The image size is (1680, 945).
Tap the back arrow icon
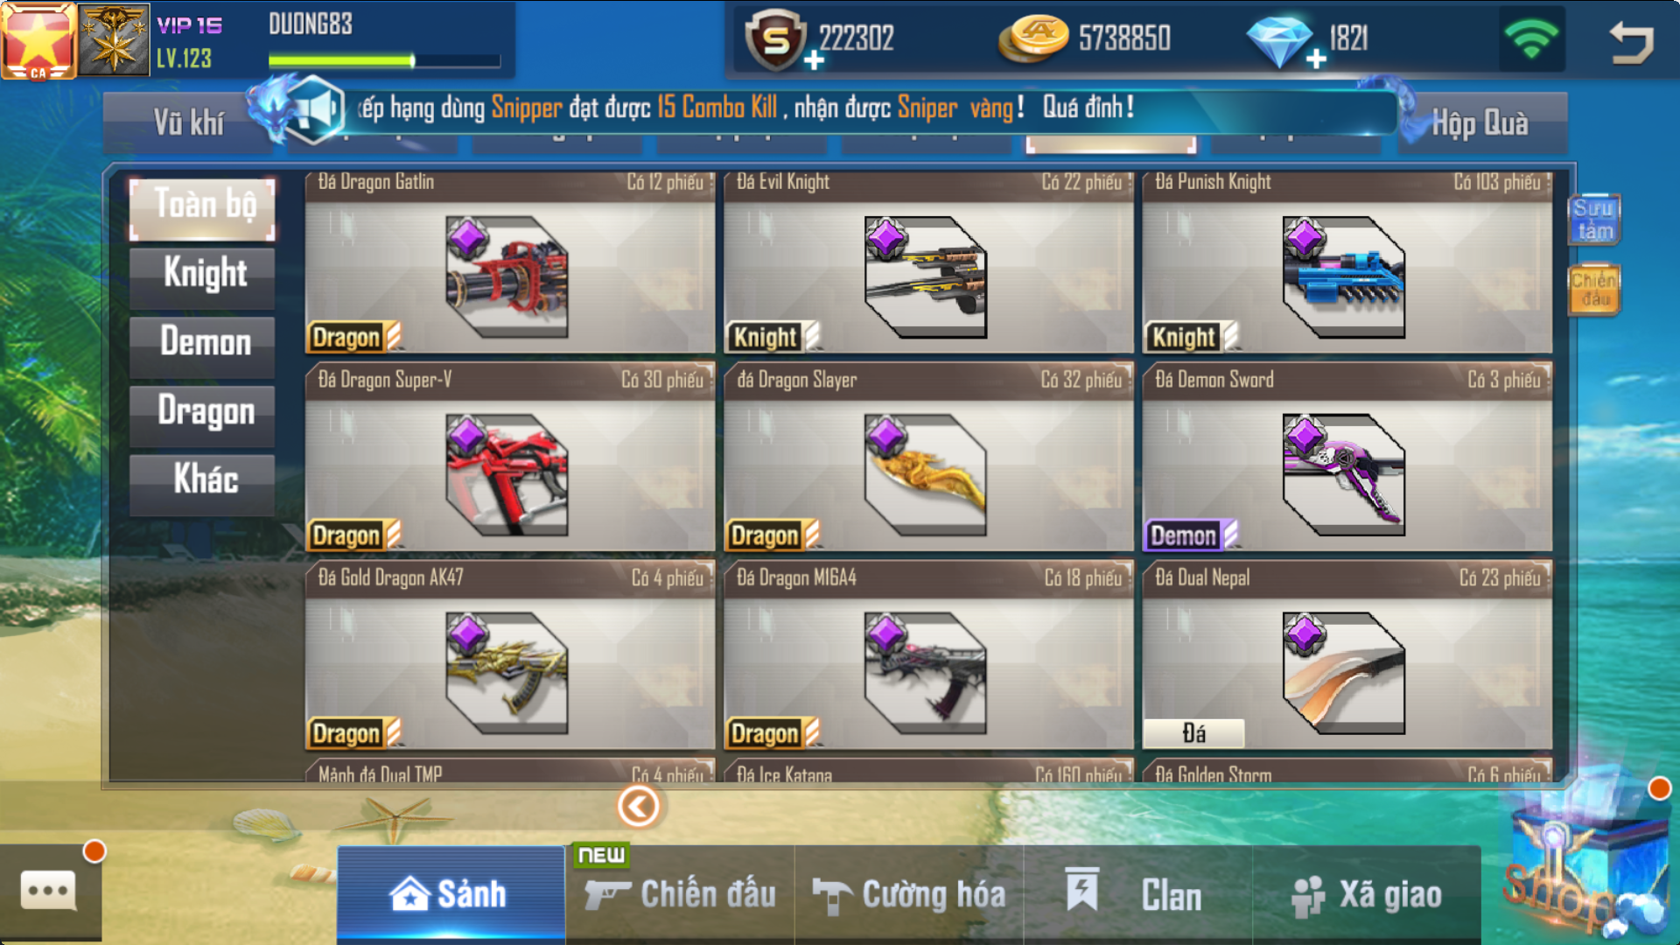[x=1631, y=41]
